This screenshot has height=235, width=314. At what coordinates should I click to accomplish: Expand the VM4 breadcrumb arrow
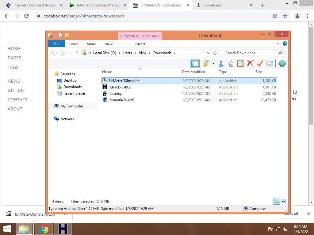[150, 53]
